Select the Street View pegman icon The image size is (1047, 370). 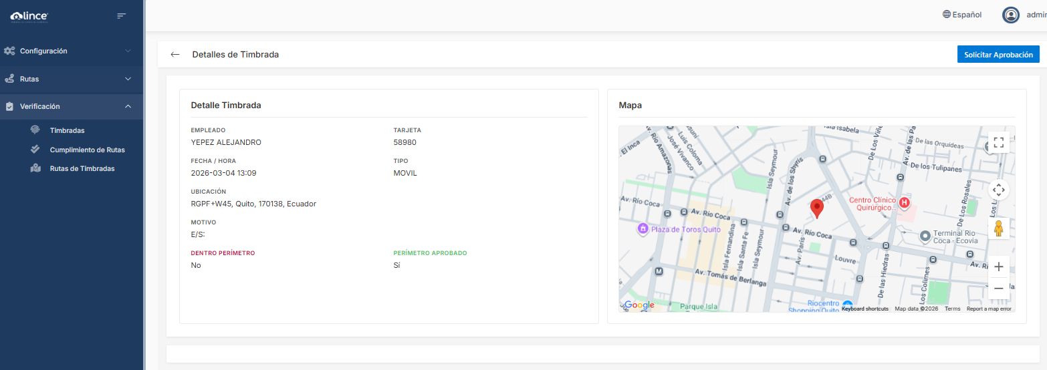(998, 228)
